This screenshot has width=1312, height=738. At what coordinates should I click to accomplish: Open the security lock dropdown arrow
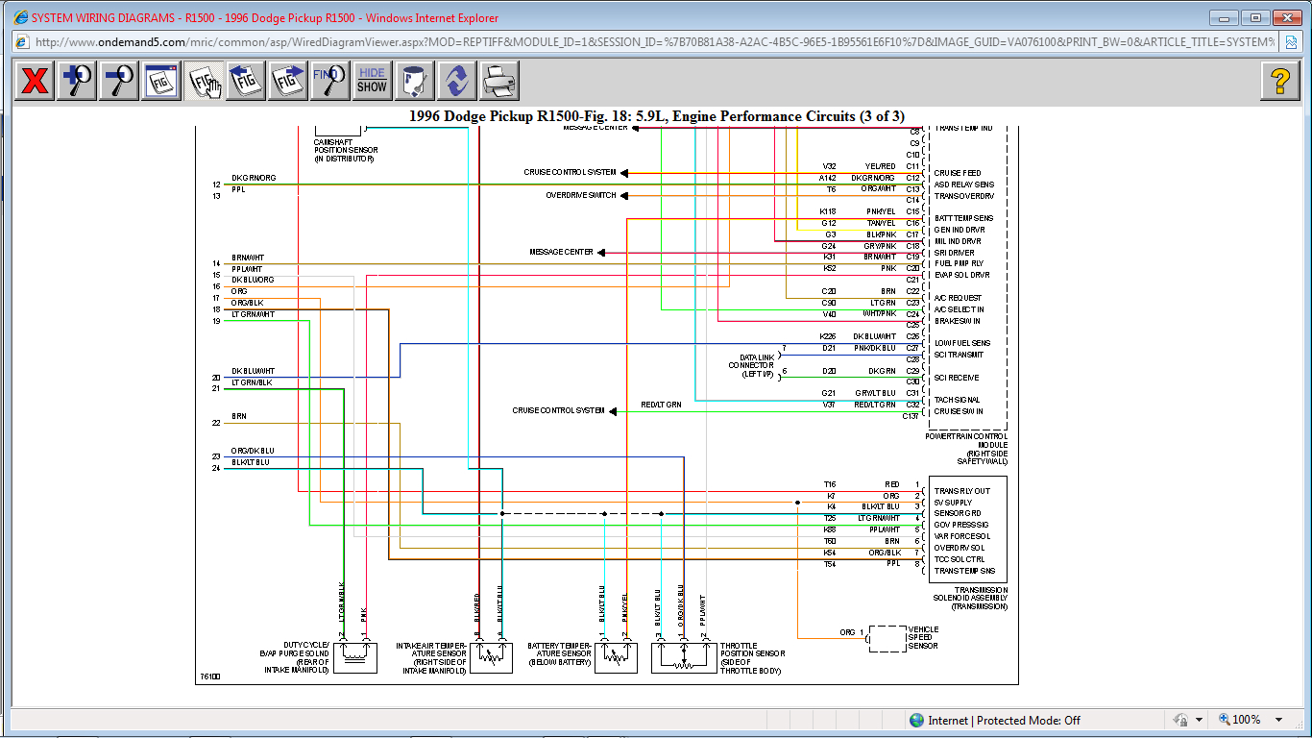[x=1199, y=720]
